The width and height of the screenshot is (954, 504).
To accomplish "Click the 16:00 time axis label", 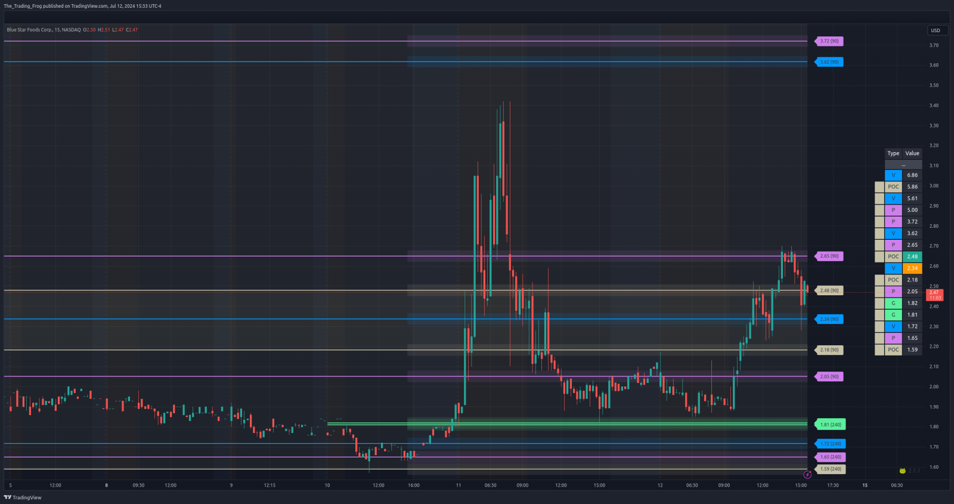I will 414,486.
